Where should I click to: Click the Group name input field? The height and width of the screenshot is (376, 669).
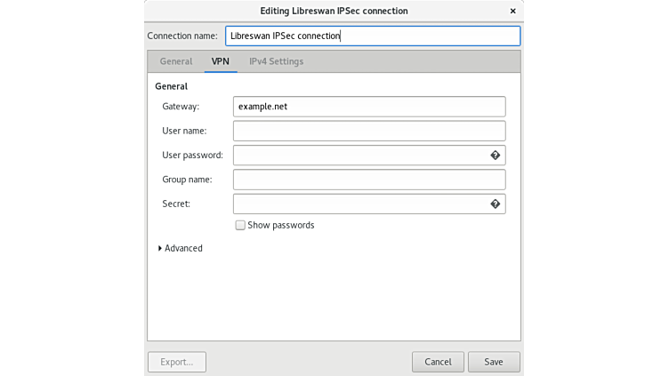368,180
